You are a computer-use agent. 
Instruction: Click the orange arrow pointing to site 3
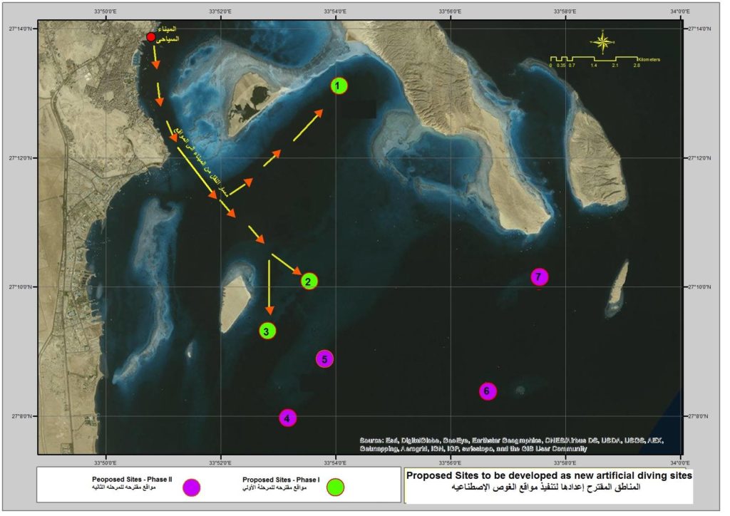(x=269, y=288)
